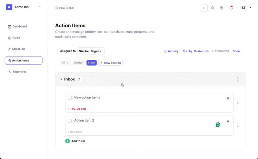
Task: Click the Reporting pulse icon
Action: point(10,72)
